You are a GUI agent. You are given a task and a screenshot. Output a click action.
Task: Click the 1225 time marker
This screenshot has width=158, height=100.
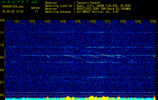point(77,21)
